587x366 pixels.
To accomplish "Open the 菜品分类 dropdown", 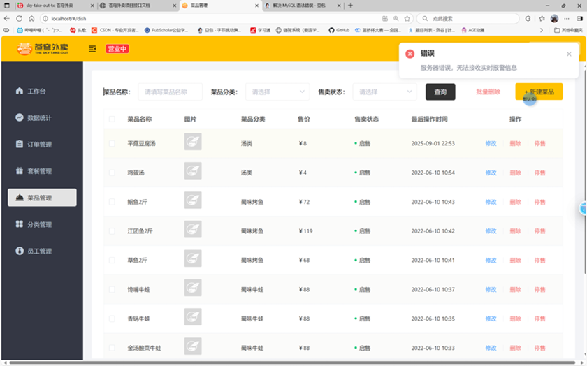I will pos(277,91).
